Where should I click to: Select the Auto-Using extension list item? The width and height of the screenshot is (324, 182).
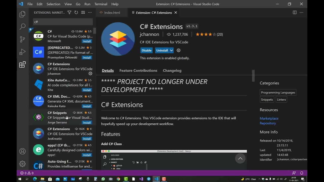[x=62, y=164]
